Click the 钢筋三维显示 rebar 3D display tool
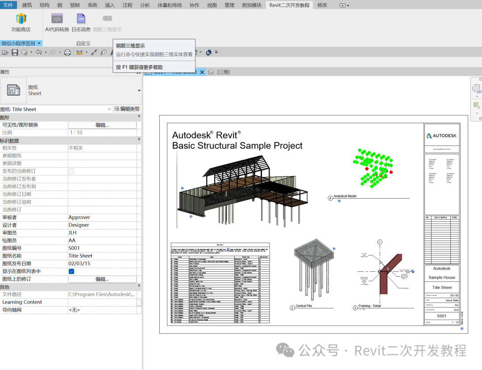Viewport: 482px width, 370px height. click(107, 23)
